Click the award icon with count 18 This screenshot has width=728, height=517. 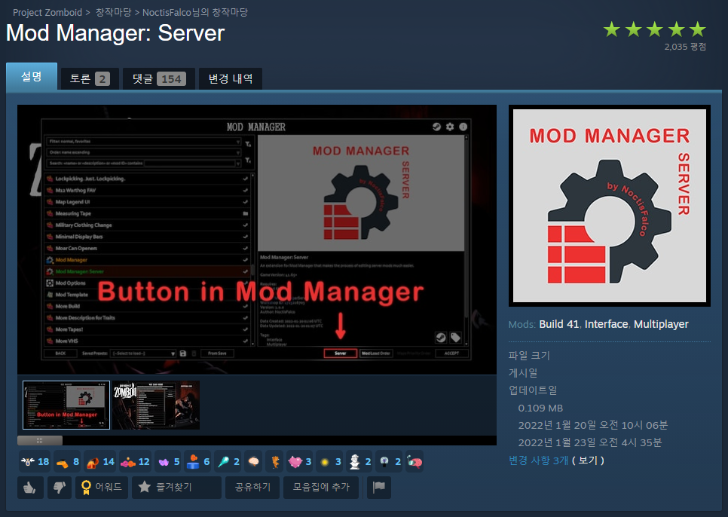point(35,461)
